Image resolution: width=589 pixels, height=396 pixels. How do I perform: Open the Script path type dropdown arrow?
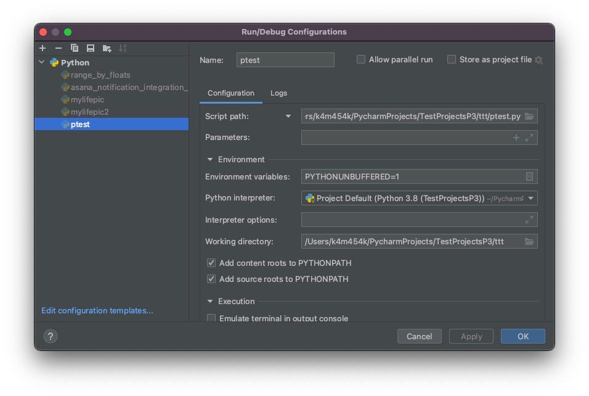point(288,117)
